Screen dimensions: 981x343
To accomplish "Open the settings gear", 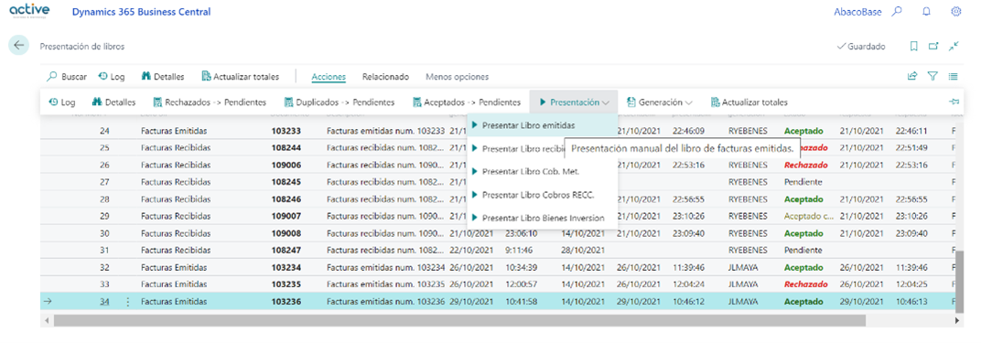I will tap(956, 11).
